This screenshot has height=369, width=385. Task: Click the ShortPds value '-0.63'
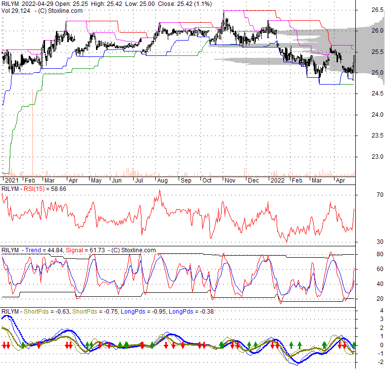point(62,312)
